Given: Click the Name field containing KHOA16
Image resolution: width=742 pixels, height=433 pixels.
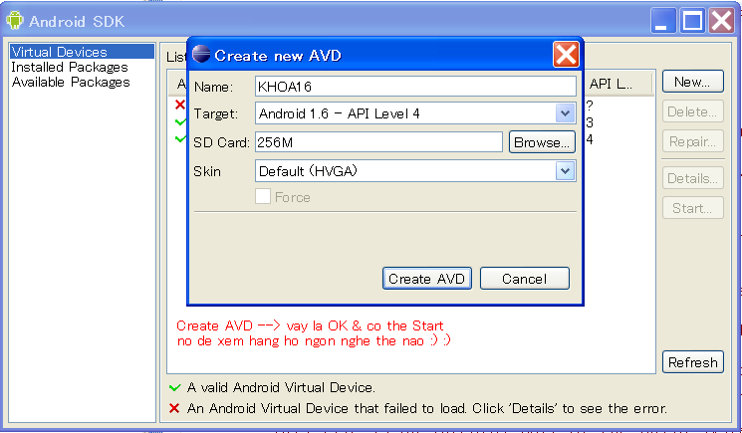Looking at the screenshot, I should tap(414, 87).
